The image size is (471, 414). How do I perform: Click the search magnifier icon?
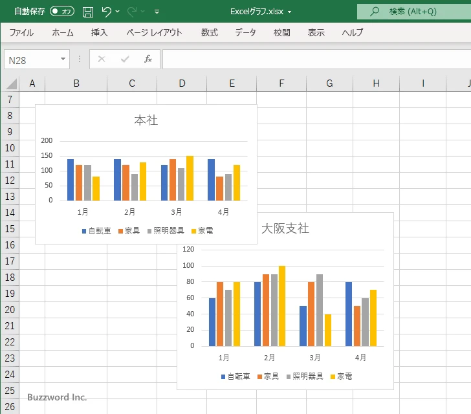pyautogui.click(x=374, y=12)
